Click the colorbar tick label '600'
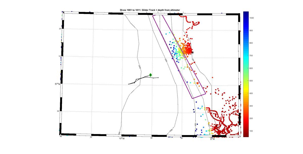This screenshot has height=154, width=303. [251, 68]
